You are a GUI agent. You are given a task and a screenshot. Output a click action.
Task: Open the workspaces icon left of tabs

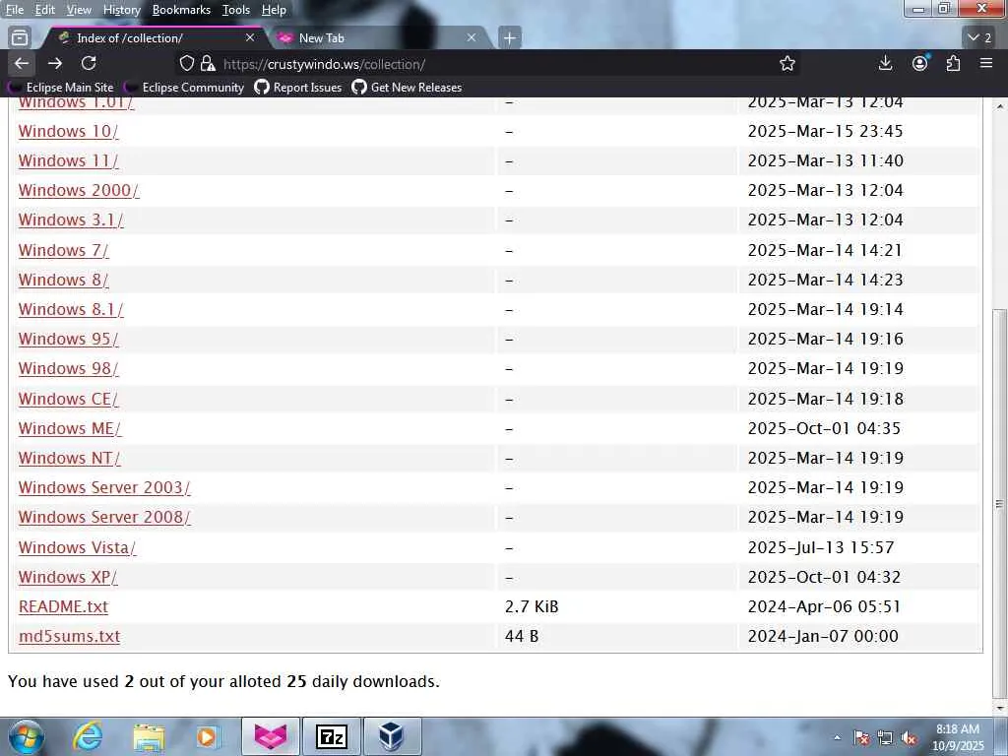20,38
